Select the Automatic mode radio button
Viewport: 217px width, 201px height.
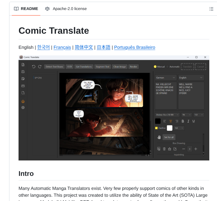(x=167, y=67)
